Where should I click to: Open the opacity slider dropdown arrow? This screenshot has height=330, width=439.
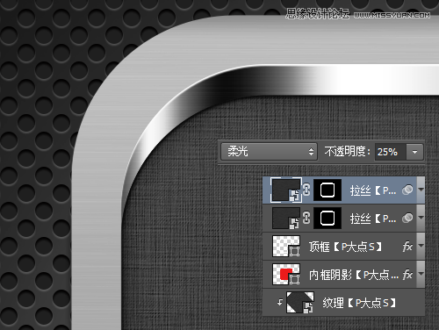tap(414, 152)
